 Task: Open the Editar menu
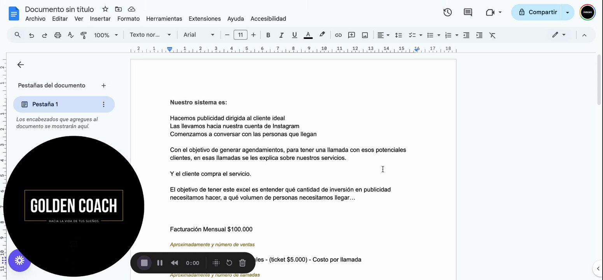point(60,19)
